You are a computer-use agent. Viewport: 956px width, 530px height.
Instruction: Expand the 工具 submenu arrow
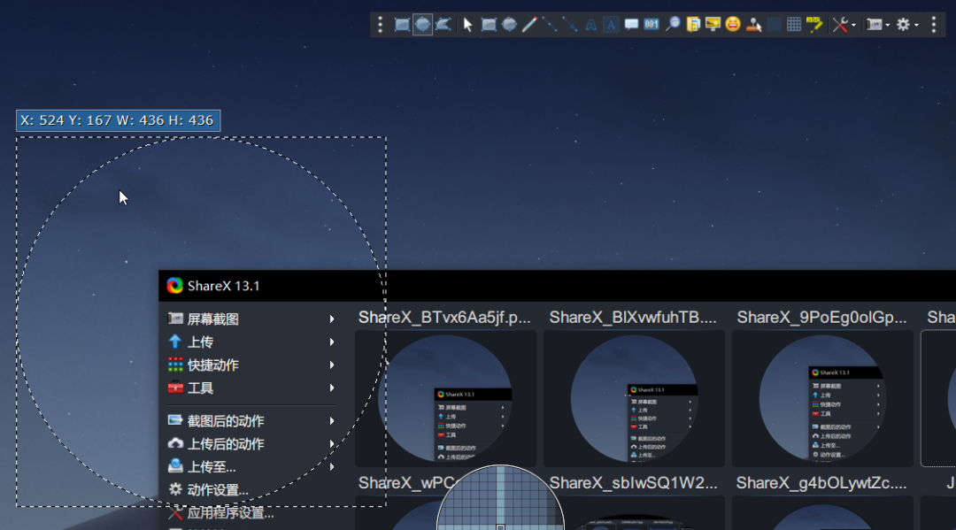pos(332,388)
